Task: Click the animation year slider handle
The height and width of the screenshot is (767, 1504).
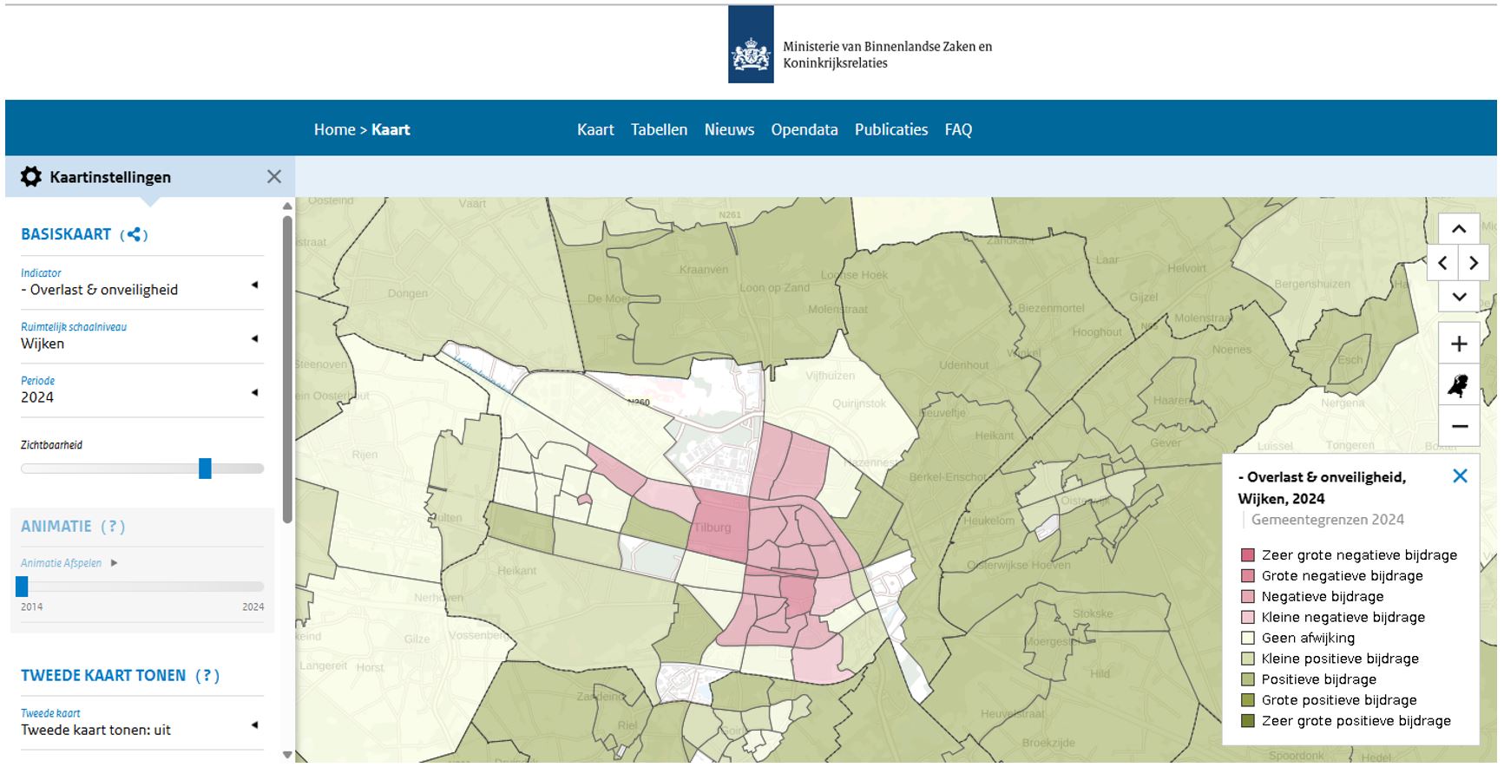Action: [x=22, y=587]
